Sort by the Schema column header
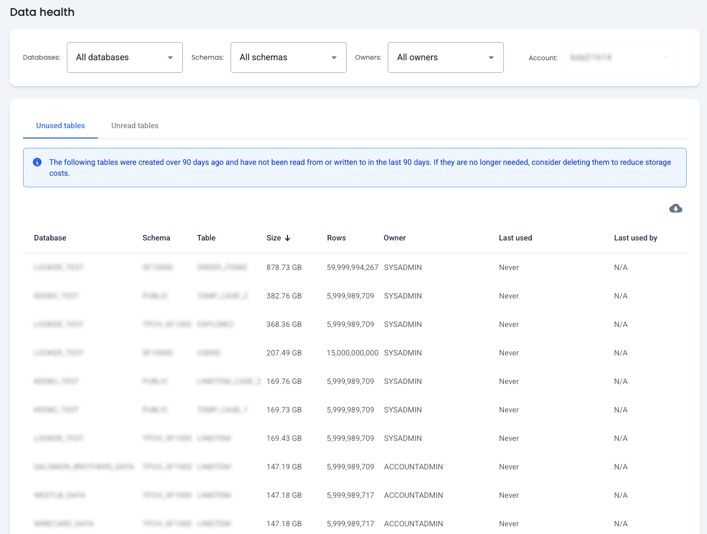This screenshot has width=707, height=534. 156,238
